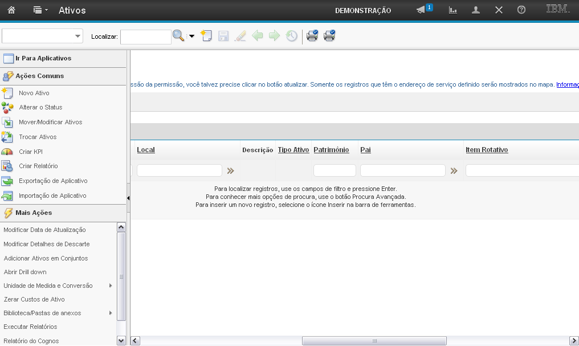Open the bulletin board announcements icon
Screen dimensions: 579x346
point(422,10)
